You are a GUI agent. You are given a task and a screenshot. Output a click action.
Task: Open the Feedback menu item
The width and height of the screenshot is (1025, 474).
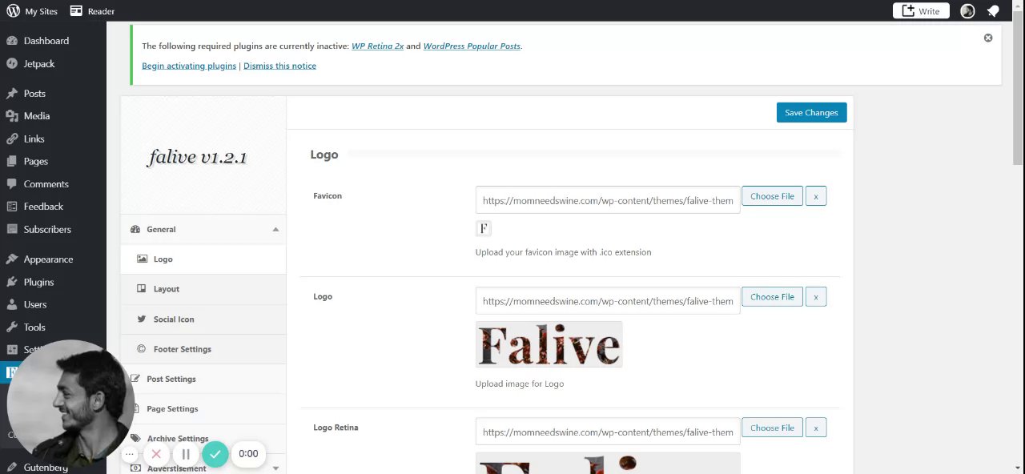53,207
